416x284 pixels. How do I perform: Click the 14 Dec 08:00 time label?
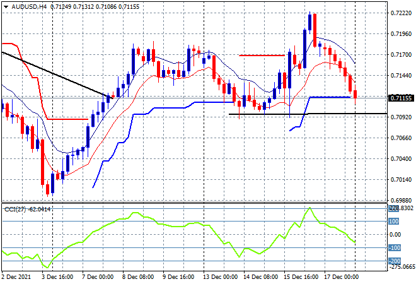coord(261,277)
